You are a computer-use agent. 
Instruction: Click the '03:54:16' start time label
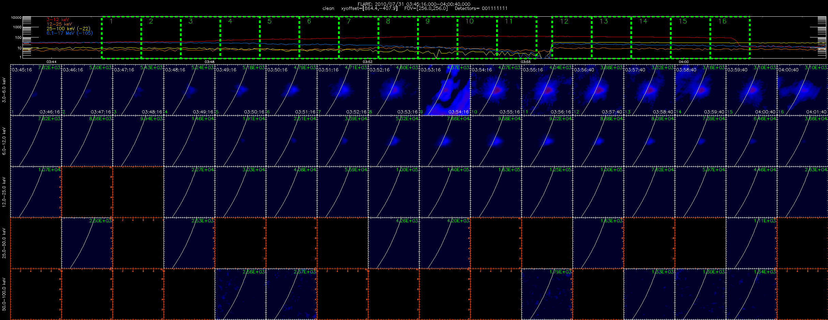click(x=482, y=70)
